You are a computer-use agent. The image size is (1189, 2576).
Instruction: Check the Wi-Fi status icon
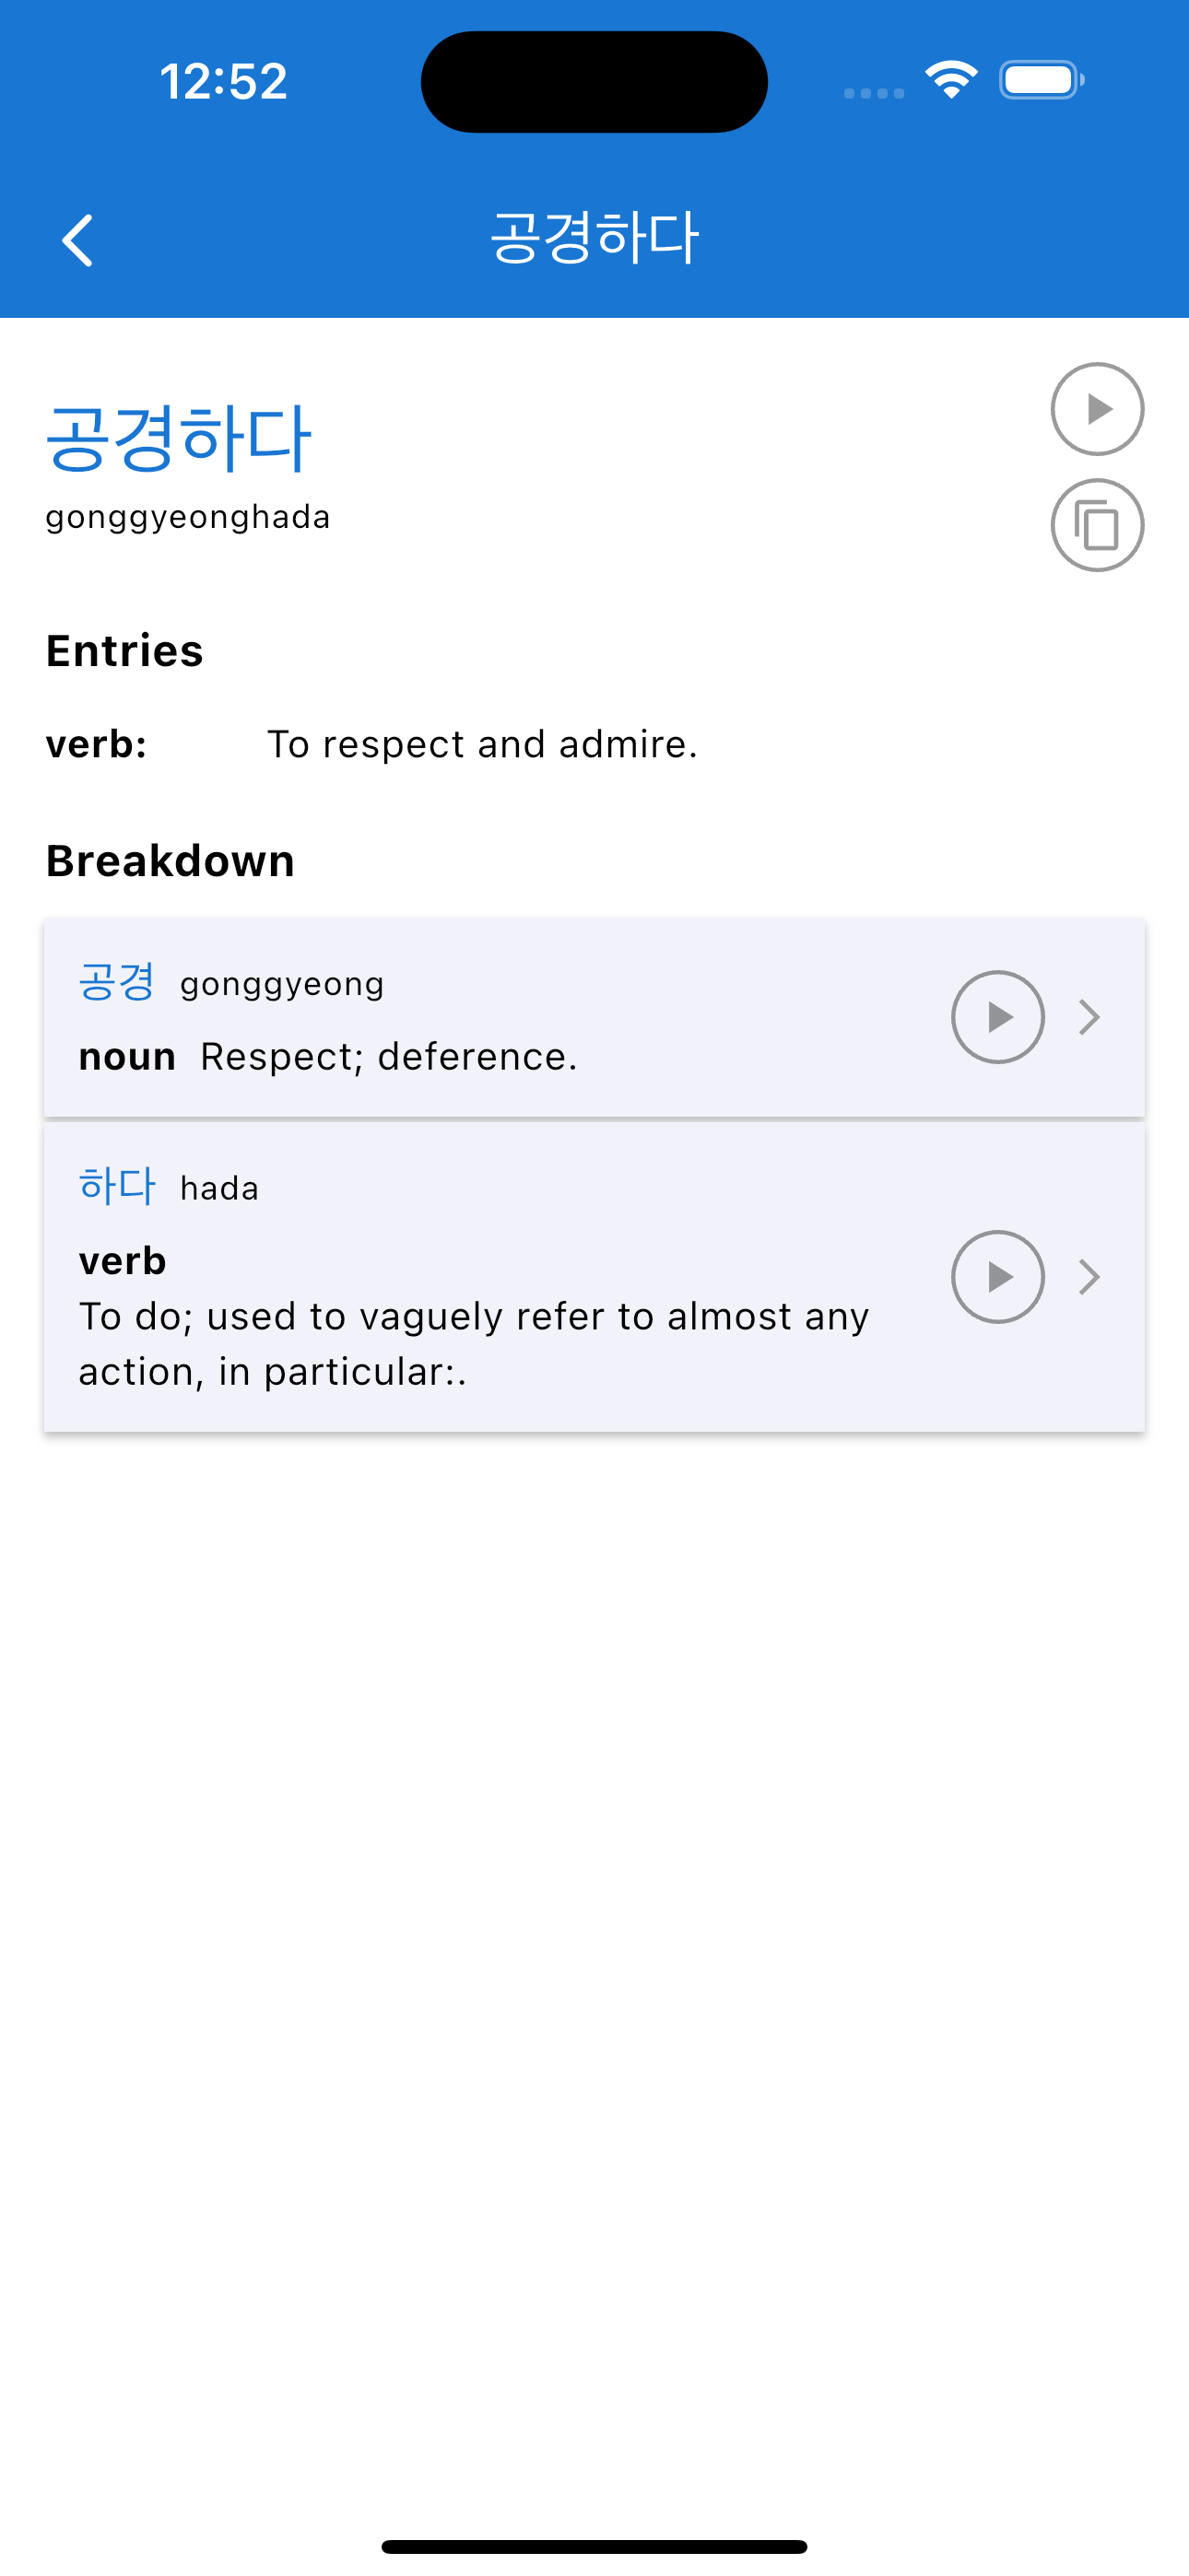point(951,80)
